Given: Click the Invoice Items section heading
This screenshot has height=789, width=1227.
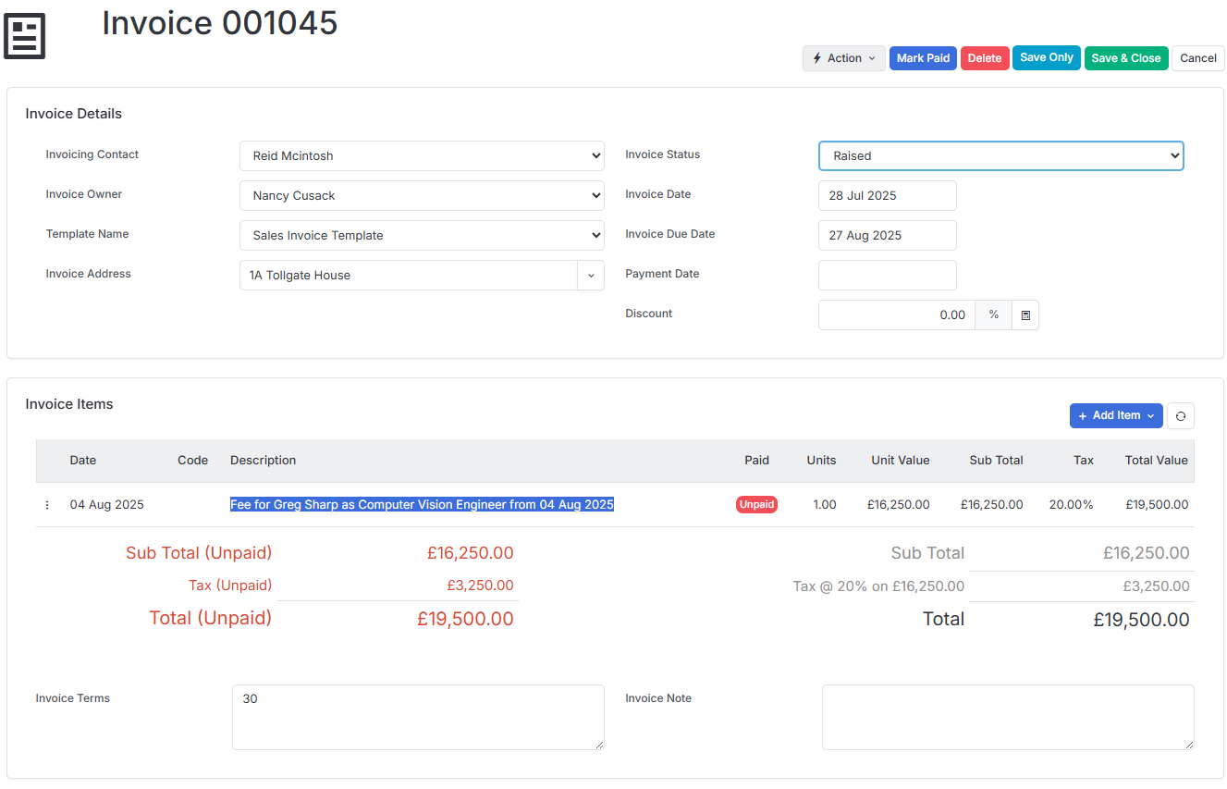Looking at the screenshot, I should pyautogui.click(x=69, y=404).
